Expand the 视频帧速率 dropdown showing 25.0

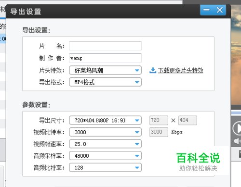tap(105, 144)
